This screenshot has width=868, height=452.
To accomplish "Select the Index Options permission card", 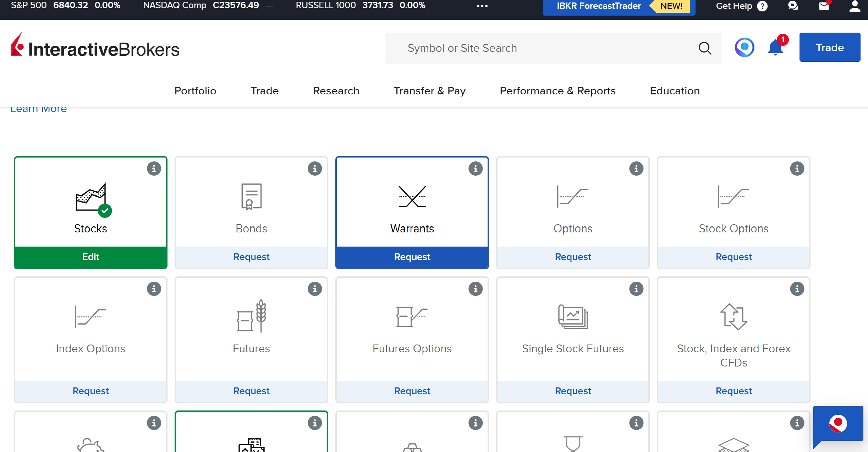I will tap(90, 330).
